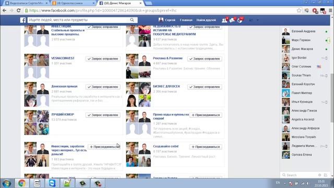
Task: Click Запрос отправлен for Реклама & Развитие
Action: click(205, 58)
